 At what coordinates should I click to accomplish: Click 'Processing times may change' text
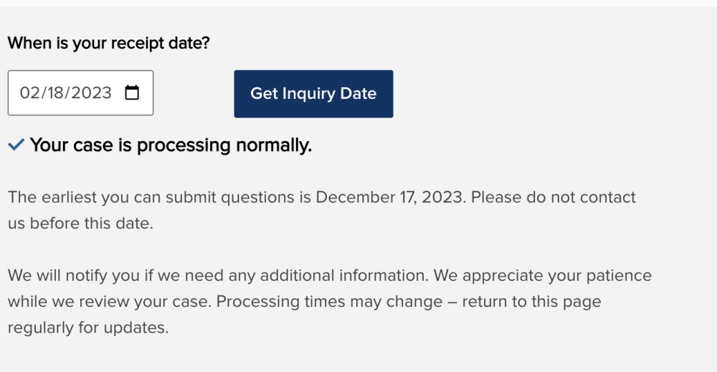coord(329,302)
